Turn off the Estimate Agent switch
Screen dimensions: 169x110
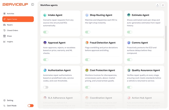[x=129, y=32]
